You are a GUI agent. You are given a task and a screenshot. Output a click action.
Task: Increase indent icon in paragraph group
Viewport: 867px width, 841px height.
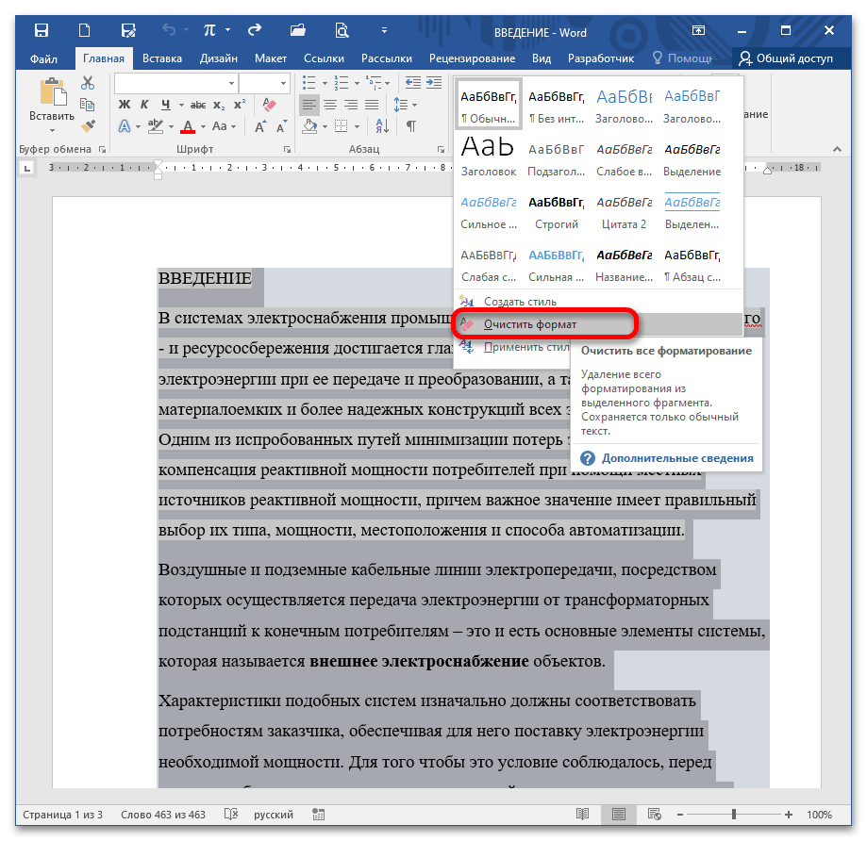[434, 83]
